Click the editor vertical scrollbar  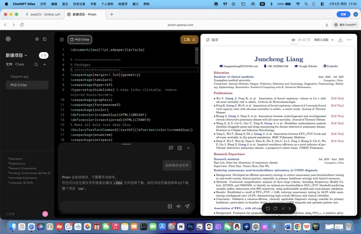coord(196,56)
